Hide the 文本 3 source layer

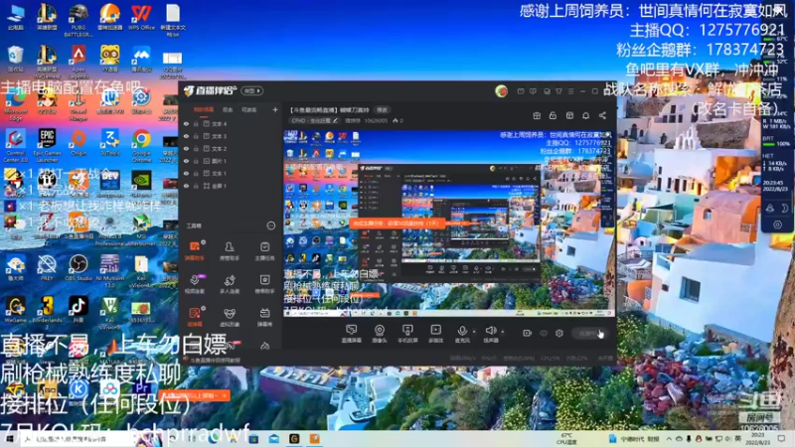pos(186,136)
